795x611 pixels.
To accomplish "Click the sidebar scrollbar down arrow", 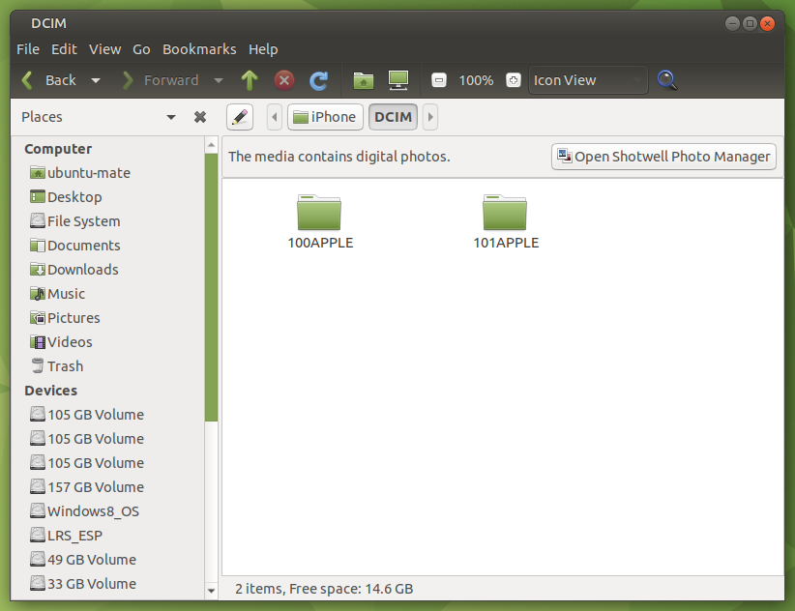I will tap(212, 590).
